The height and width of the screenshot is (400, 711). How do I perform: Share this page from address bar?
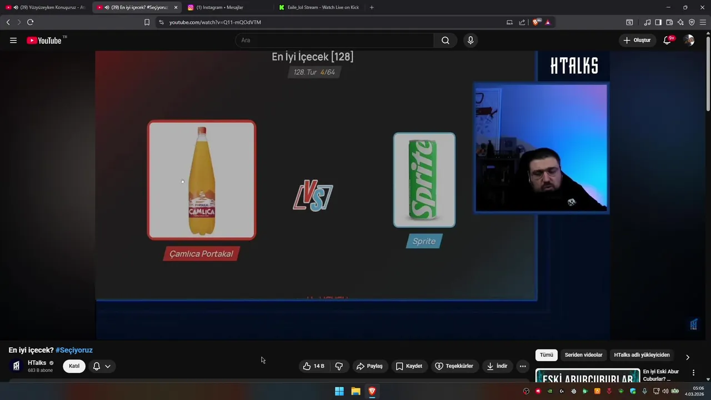coord(522,22)
